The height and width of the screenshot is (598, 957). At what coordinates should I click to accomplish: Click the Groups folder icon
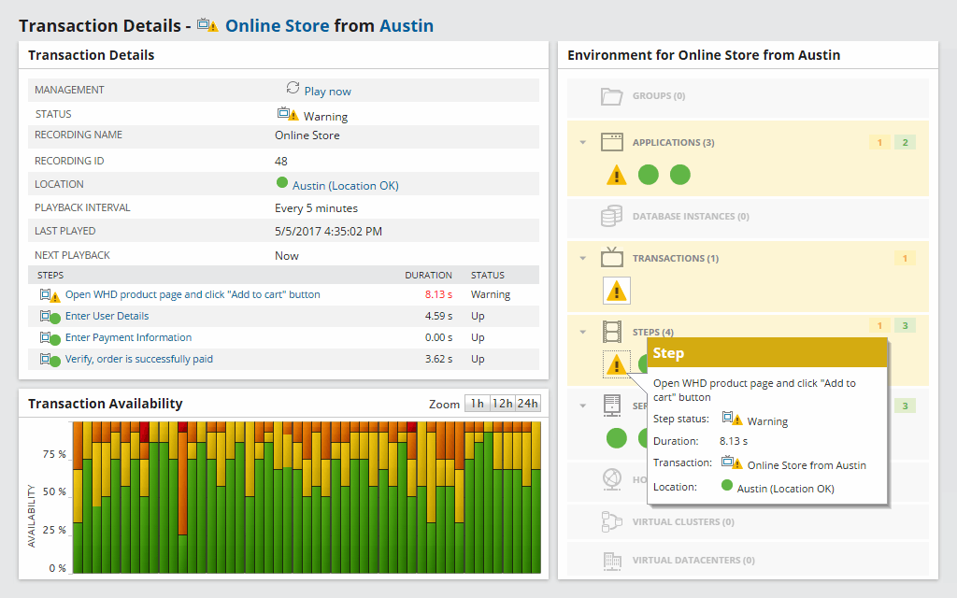click(x=611, y=96)
